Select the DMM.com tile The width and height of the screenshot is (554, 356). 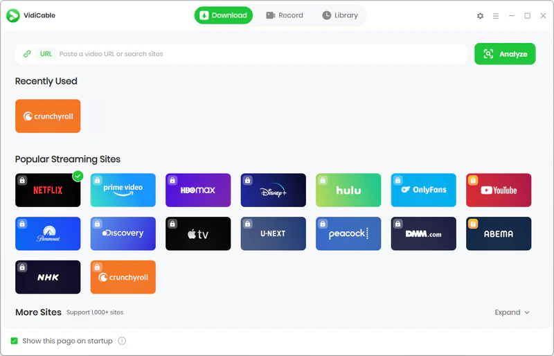tap(424, 233)
